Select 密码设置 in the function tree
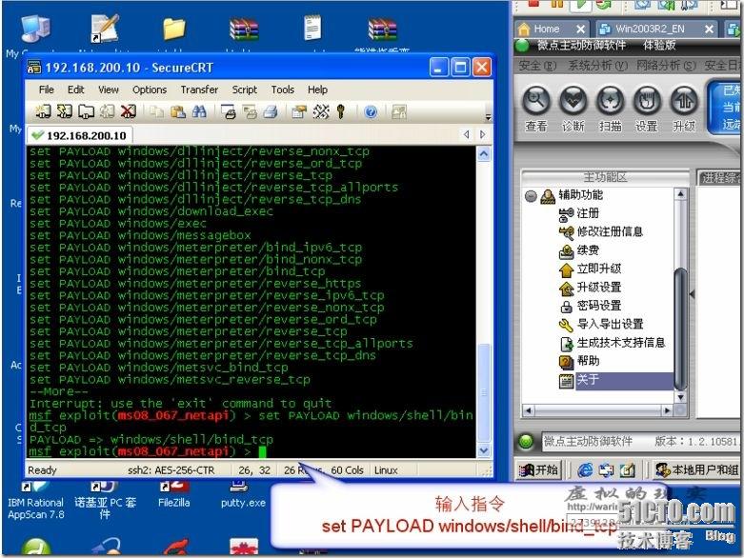Image resolution: width=744 pixels, height=558 pixels. point(599,306)
